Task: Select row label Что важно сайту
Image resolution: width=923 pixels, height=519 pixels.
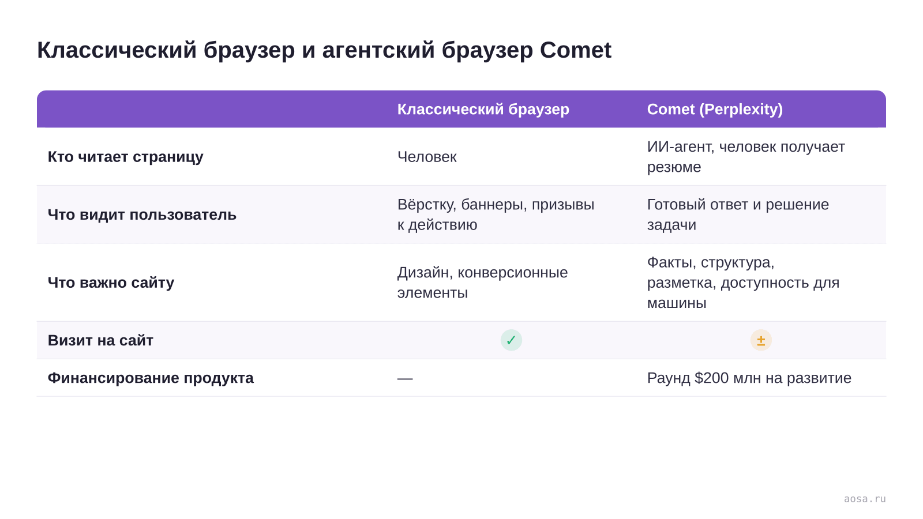Action: pyautogui.click(x=111, y=283)
